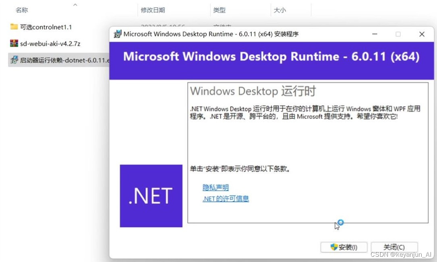Screen dimensions: 437x262
Task: Sort by the 类型 column header
Action: pos(220,10)
